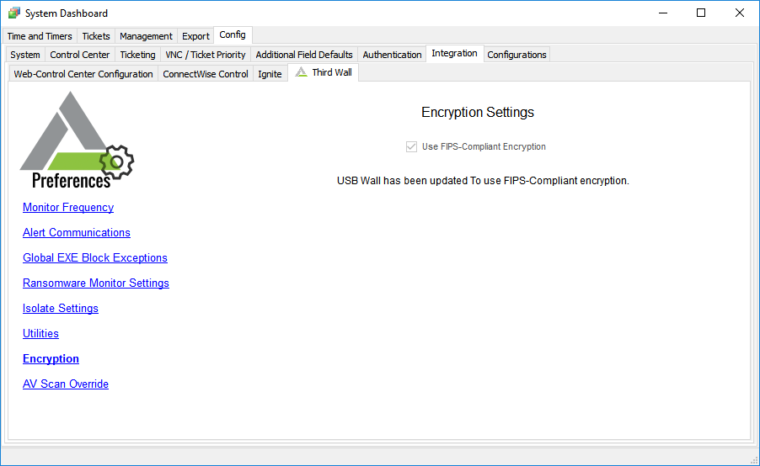Select the Ignite tab
Image resolution: width=760 pixels, height=466 pixels.
coord(270,74)
